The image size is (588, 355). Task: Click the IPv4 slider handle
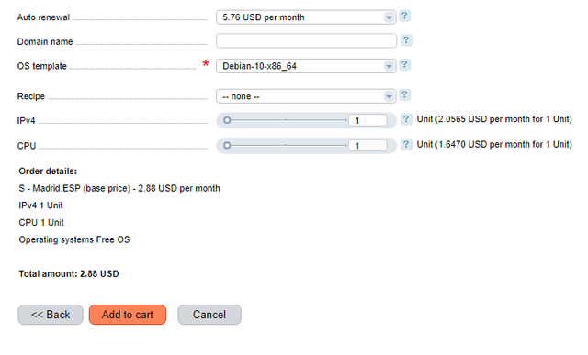[x=227, y=120]
